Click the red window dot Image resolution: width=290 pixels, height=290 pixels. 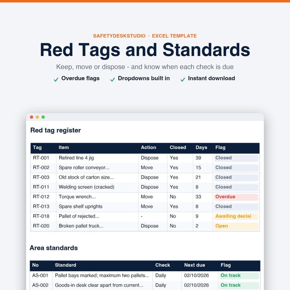pyautogui.click(x=31, y=117)
